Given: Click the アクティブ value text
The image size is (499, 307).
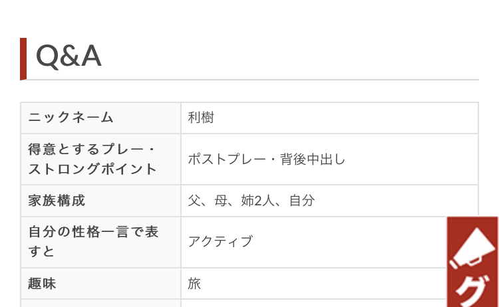Looking at the screenshot, I should (220, 241).
